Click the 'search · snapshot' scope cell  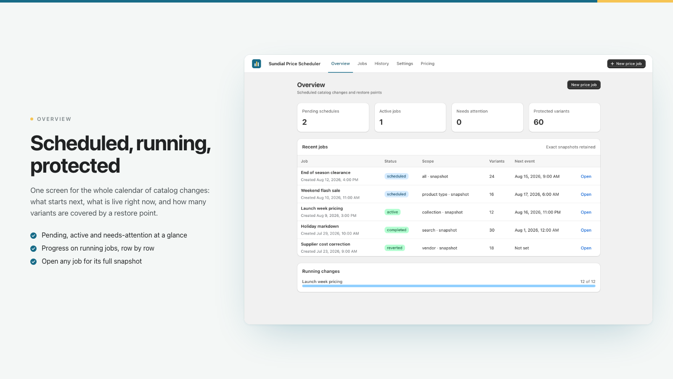click(439, 230)
